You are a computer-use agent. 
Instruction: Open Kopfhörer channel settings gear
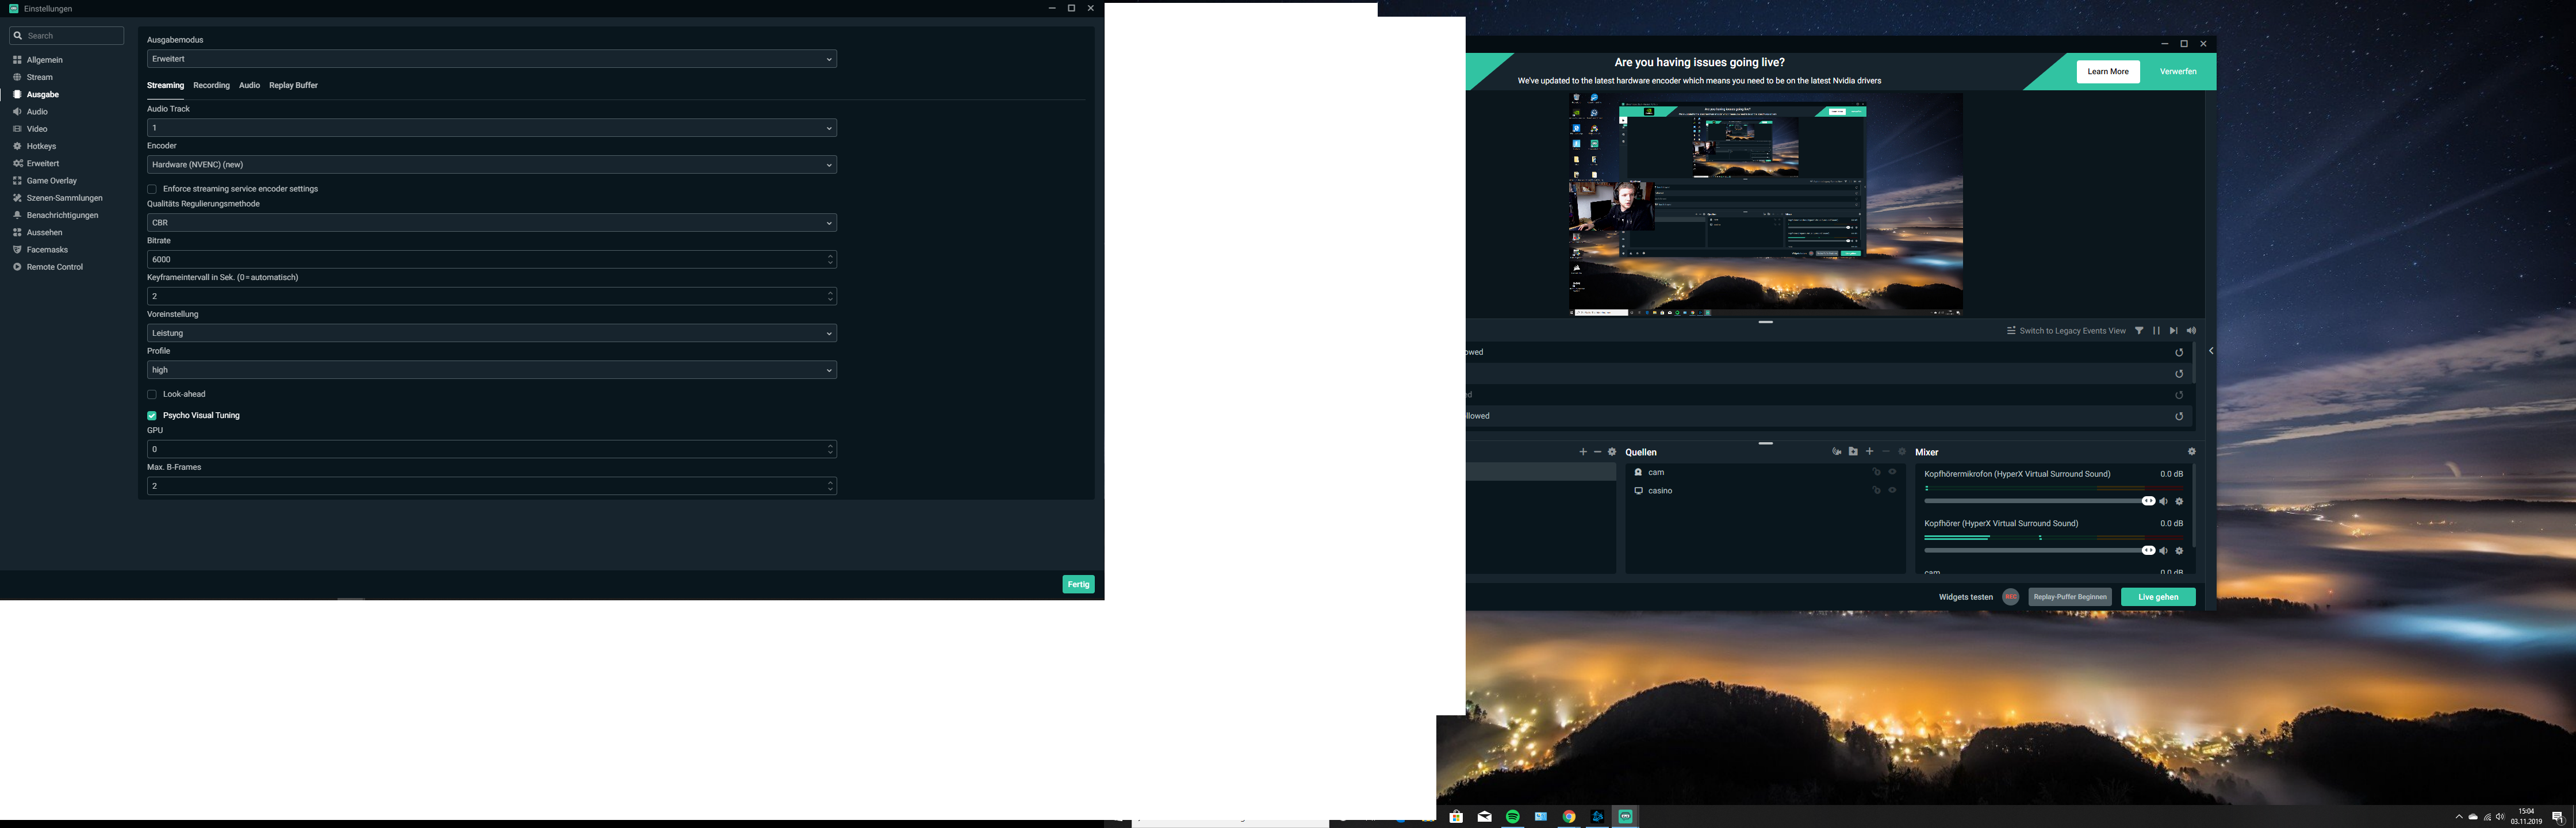[2180, 551]
